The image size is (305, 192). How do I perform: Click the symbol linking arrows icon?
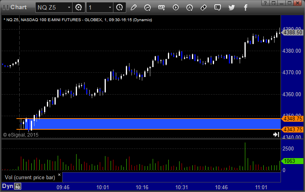tap(204, 8)
